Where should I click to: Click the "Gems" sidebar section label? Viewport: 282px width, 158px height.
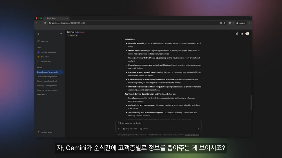(39, 48)
